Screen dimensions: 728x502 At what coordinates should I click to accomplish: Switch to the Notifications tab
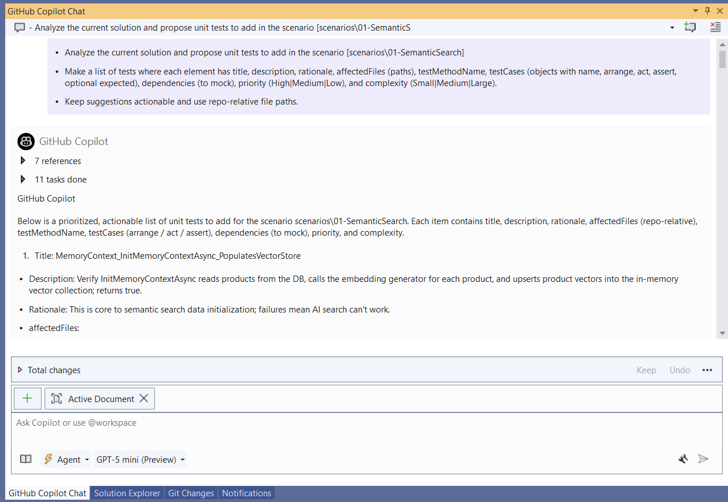(x=246, y=493)
